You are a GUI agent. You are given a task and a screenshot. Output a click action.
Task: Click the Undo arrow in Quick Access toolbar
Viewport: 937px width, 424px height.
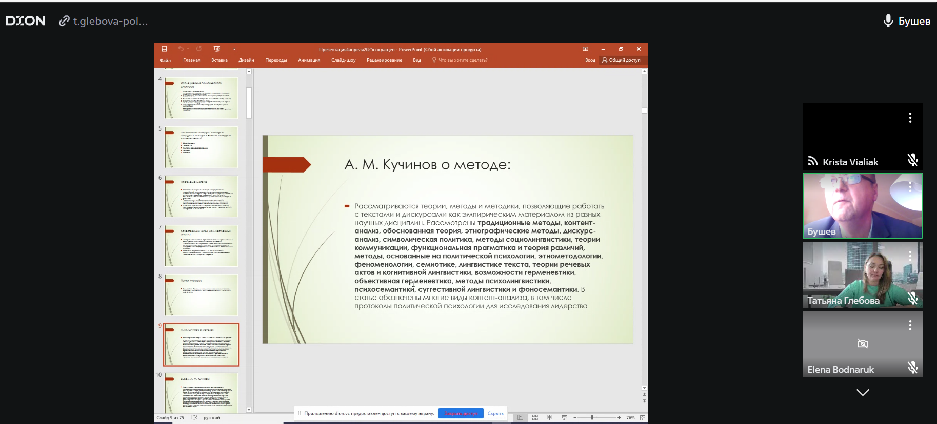click(181, 49)
